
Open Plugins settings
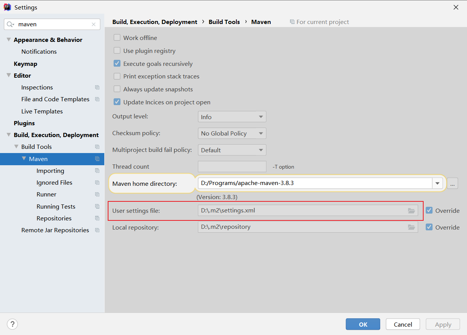(24, 123)
